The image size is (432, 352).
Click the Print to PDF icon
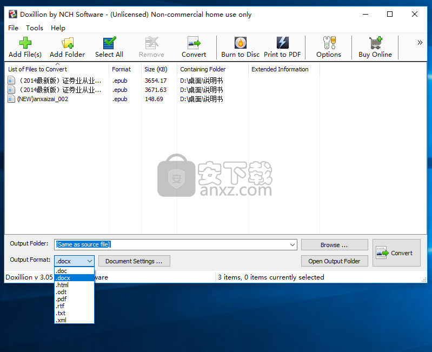(x=282, y=43)
